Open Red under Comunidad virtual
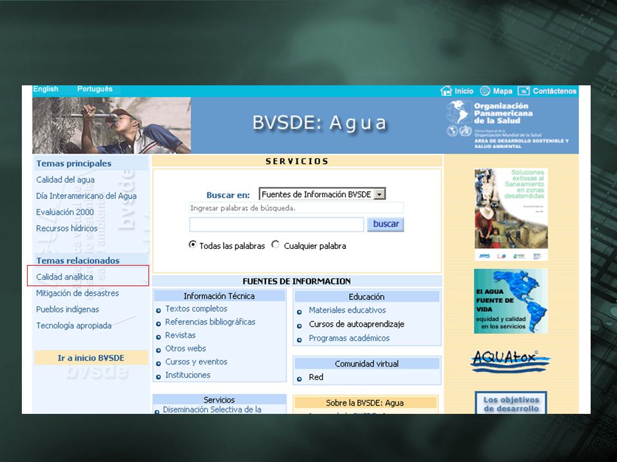The image size is (617, 462). pos(316,377)
